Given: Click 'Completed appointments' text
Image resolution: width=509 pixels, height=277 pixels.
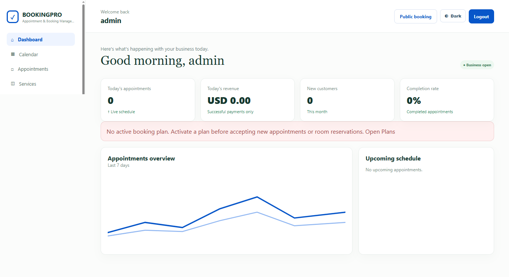Looking at the screenshot, I should coord(430,112).
